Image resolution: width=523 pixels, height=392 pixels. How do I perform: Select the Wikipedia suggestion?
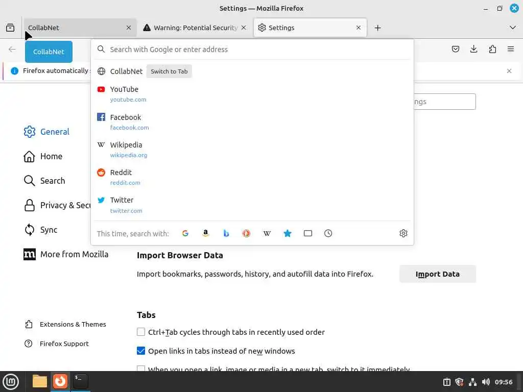click(252, 150)
